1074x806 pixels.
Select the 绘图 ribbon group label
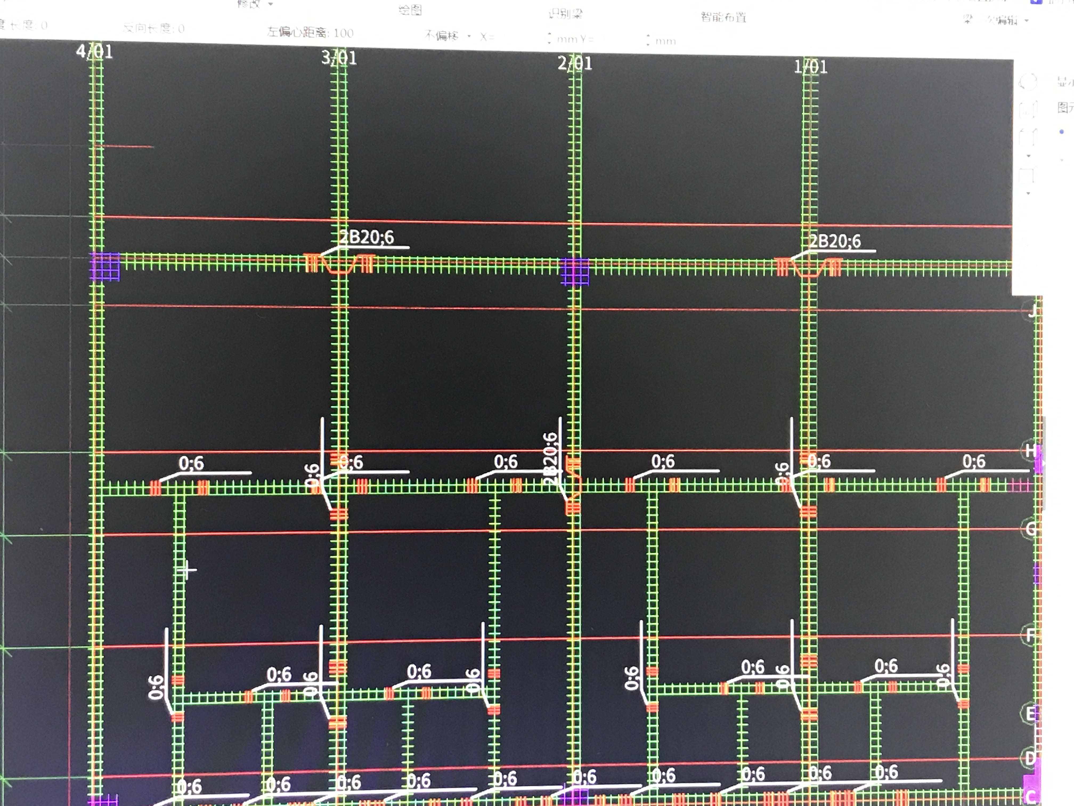pyautogui.click(x=410, y=10)
